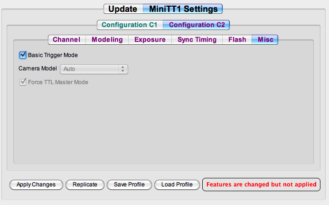Go to the Exposure tab

pyautogui.click(x=150, y=39)
